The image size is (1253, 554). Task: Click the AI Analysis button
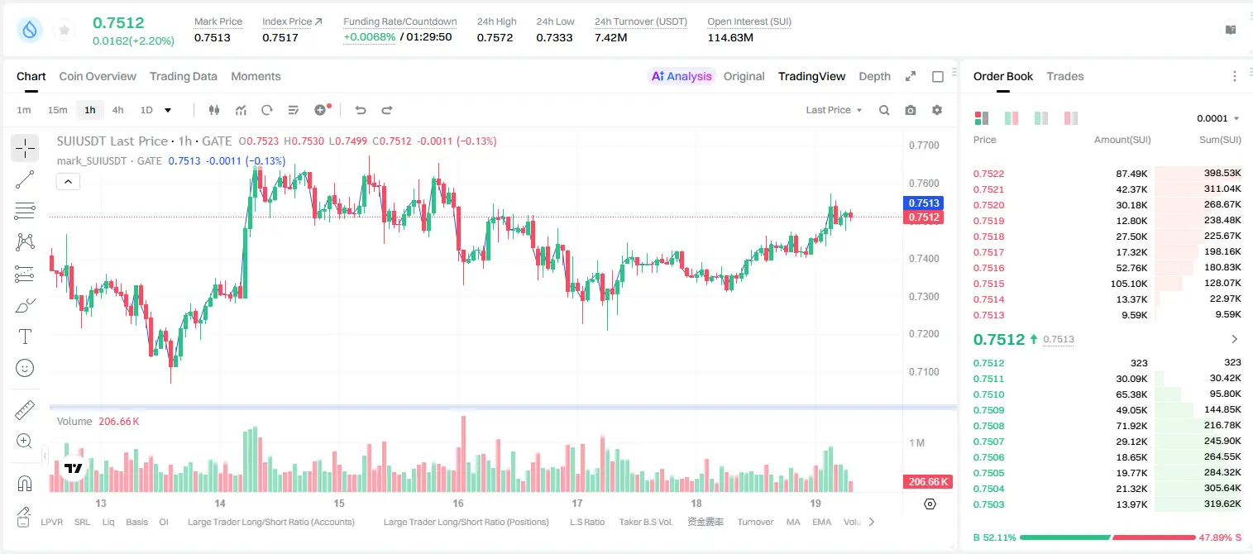pyautogui.click(x=681, y=76)
